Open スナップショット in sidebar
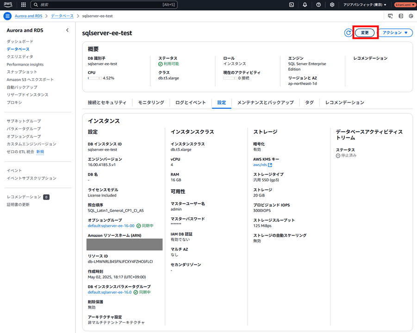 coord(22,72)
